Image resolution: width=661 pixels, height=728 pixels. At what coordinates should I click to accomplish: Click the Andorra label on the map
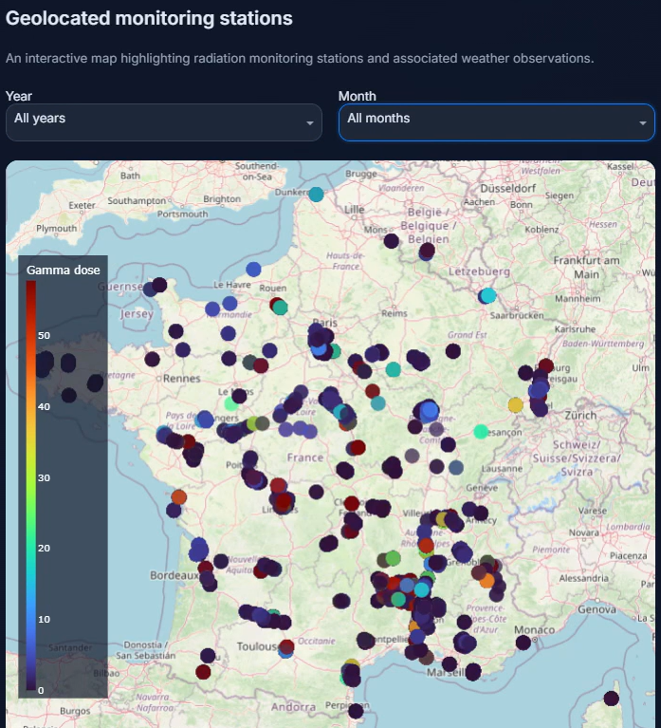(x=293, y=707)
